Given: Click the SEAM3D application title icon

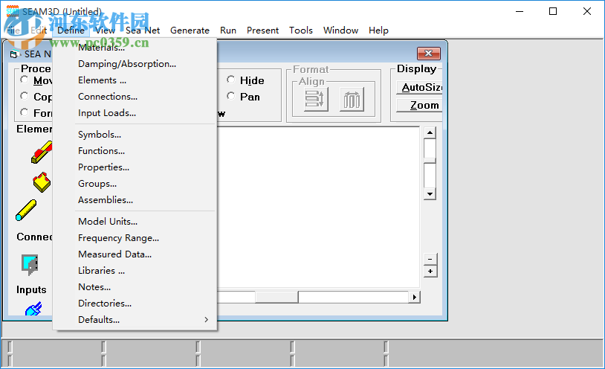Looking at the screenshot, I should [13, 12].
